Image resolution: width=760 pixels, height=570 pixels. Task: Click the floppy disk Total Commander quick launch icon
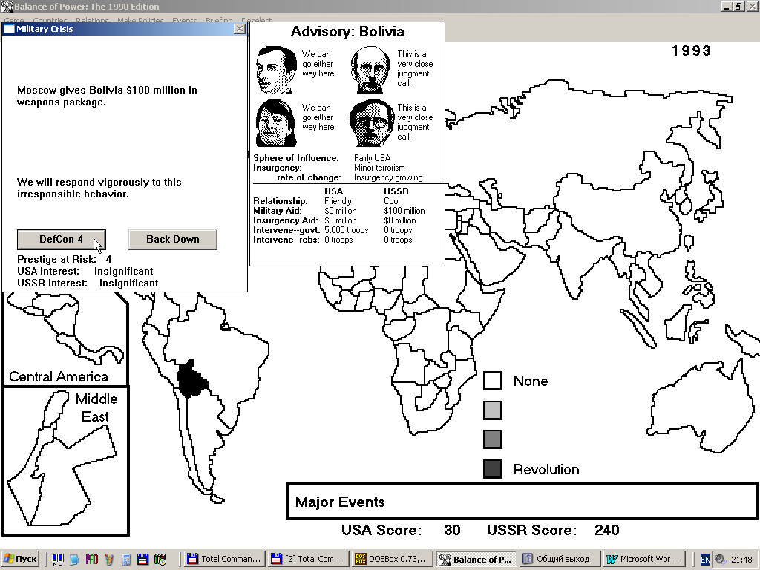point(142,560)
